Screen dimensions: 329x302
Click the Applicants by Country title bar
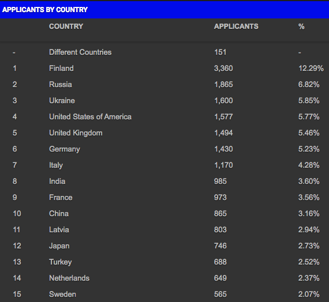(164, 10)
